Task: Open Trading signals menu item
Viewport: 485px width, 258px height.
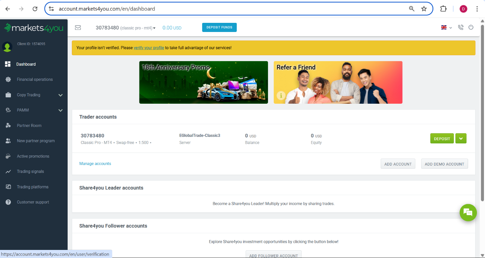Action: click(30, 172)
